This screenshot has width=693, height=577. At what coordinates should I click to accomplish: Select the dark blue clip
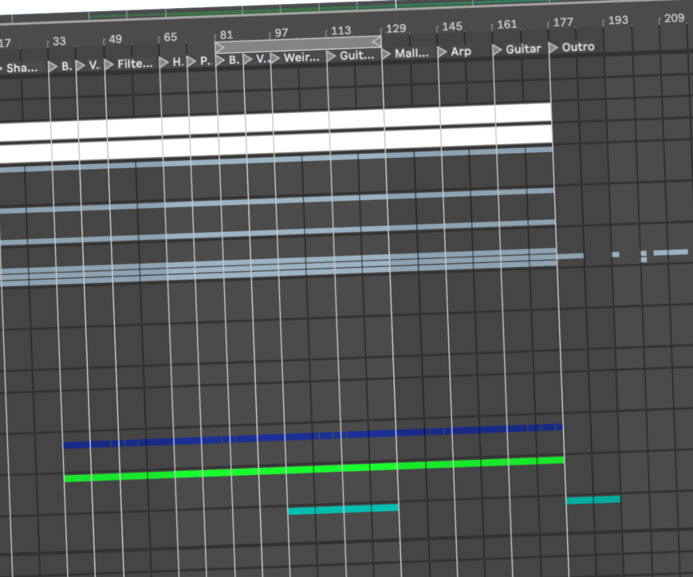click(x=313, y=436)
